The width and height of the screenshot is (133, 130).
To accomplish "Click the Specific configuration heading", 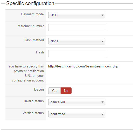I will coord(30,3).
